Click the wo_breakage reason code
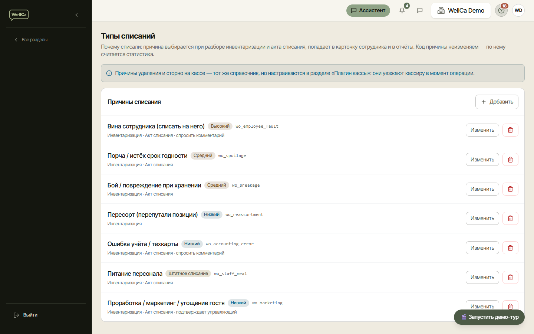This screenshot has width=534, height=334. point(246,186)
